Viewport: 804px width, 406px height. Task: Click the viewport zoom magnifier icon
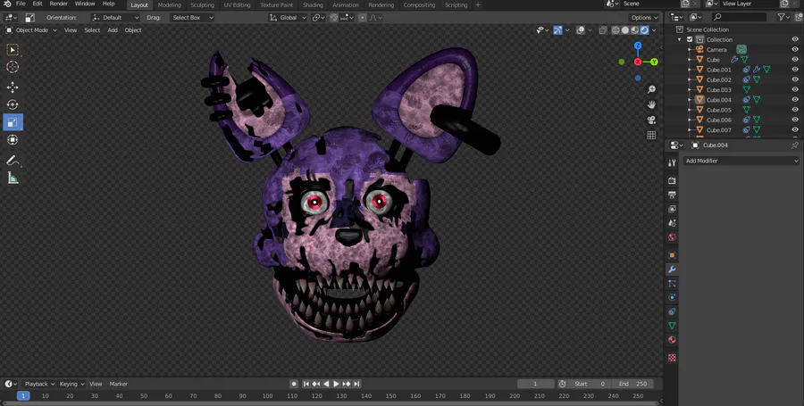[x=651, y=89]
